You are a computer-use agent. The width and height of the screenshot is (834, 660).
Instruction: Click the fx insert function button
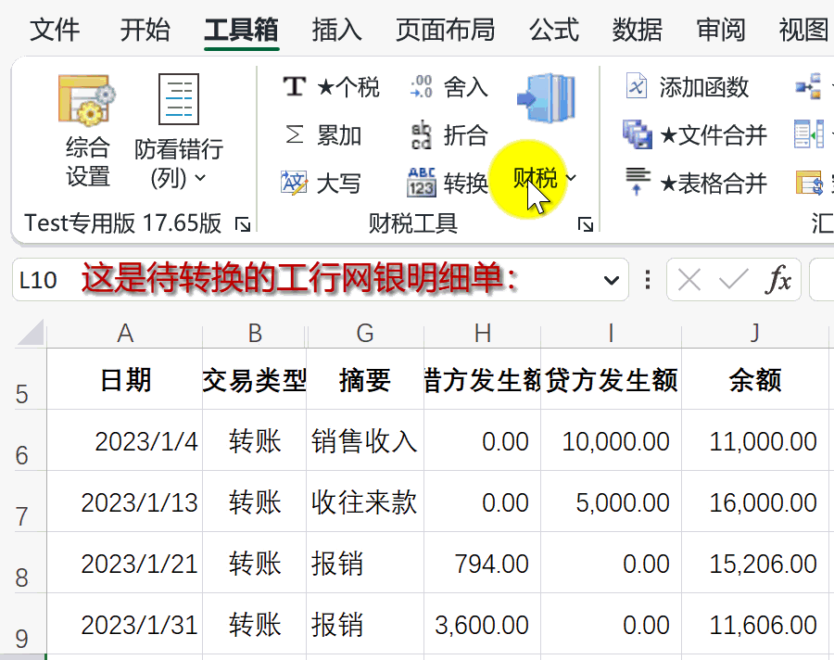coord(778,280)
